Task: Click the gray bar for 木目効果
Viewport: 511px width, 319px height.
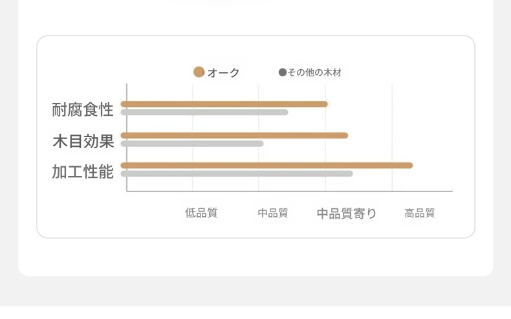Action: [192, 144]
